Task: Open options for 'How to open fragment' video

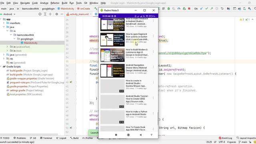Action: coord(153,36)
